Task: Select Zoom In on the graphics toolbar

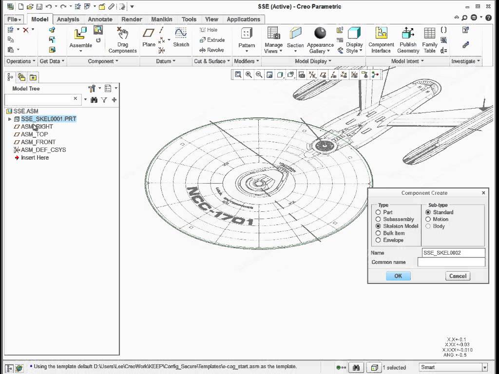Action: tap(248, 74)
